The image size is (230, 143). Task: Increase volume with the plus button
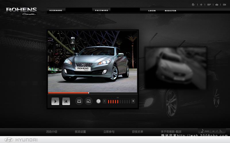[x=133, y=101]
